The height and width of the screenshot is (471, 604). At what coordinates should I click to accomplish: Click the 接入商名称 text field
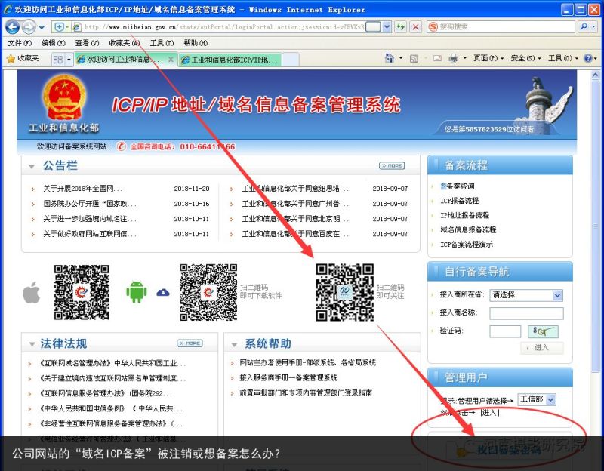(526, 313)
